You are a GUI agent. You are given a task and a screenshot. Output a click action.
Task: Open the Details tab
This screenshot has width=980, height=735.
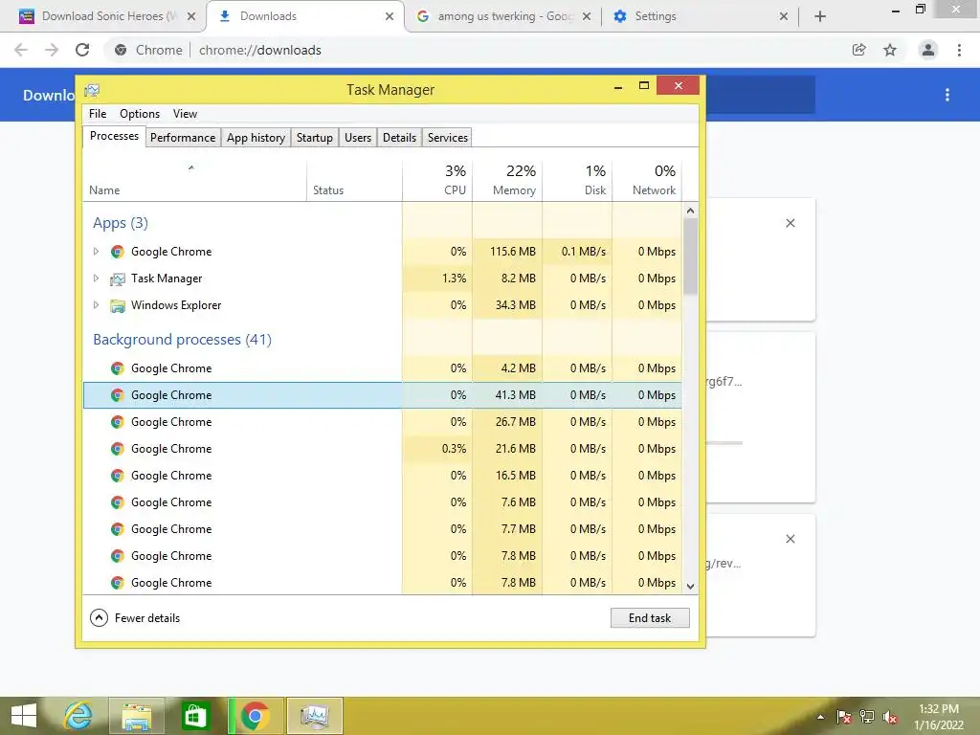tap(399, 138)
